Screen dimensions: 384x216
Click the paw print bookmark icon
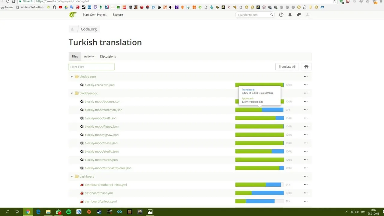tap(159, 7)
